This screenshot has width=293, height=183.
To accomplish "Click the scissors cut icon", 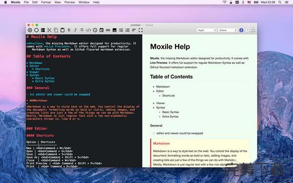I will 49,30.
